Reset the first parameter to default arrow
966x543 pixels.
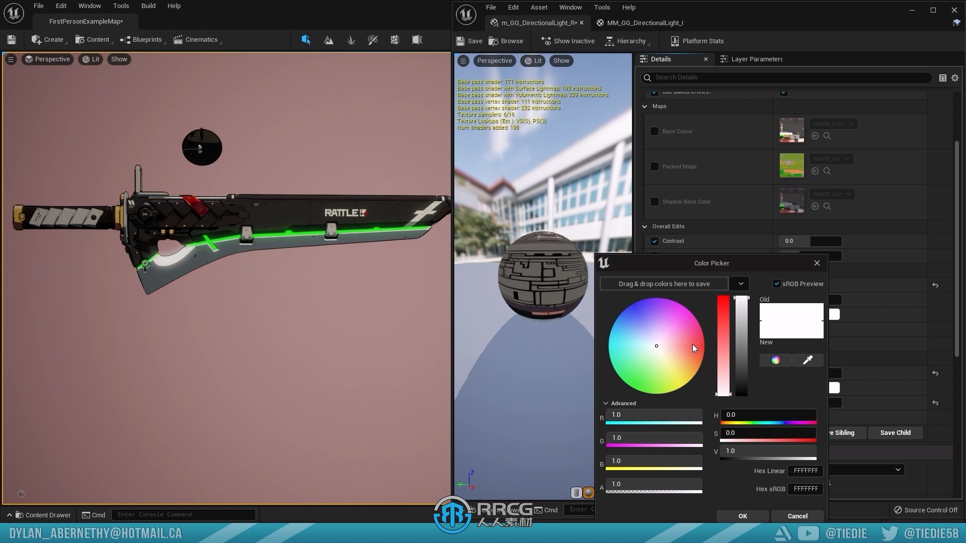[935, 285]
